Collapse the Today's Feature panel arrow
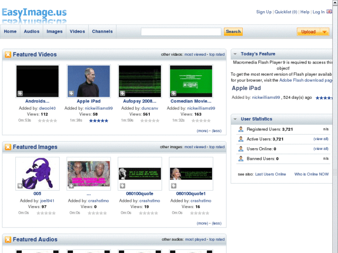338x253 pixels. tap(235, 54)
